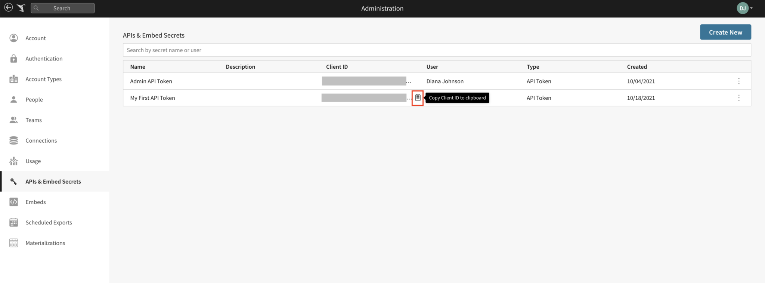765x283 pixels.
Task: Go to the People admin section
Action: [34, 100]
